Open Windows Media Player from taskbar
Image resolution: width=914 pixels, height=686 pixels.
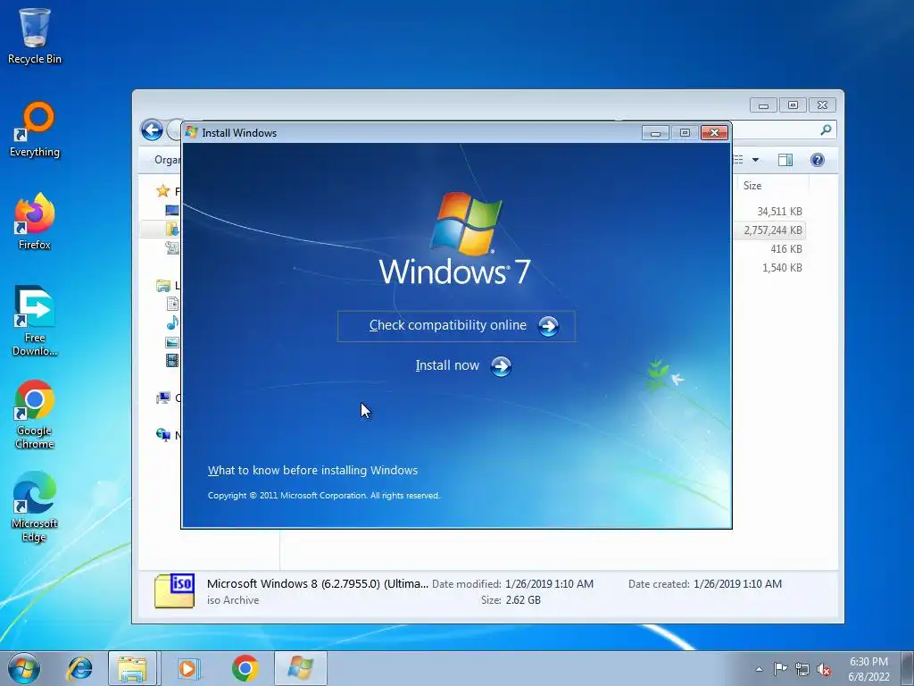pyautogui.click(x=187, y=668)
